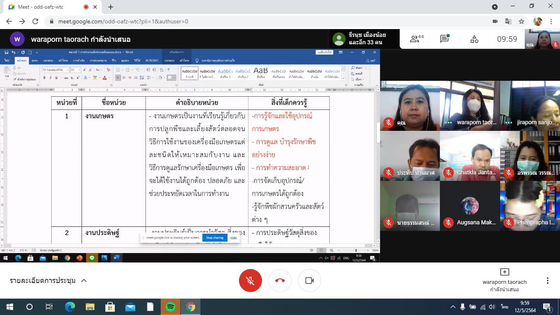This screenshot has width=560, height=315.
Task: Open Chrome three-dot menu
Action: click(551, 21)
